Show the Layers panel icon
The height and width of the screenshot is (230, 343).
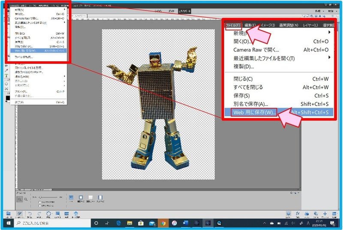tap(289, 215)
